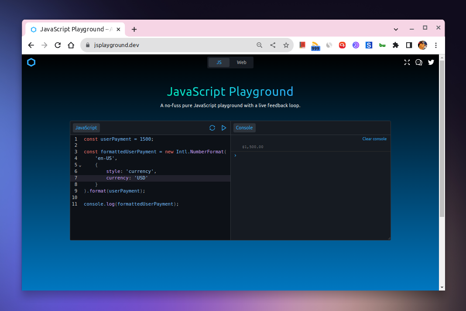This screenshot has width=466, height=311.
Task: Expand the tab search dropdown arrow
Action: point(396,29)
